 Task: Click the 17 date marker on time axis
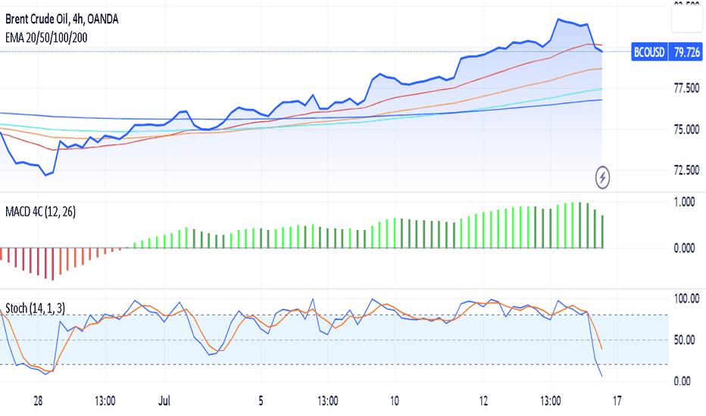(617, 401)
